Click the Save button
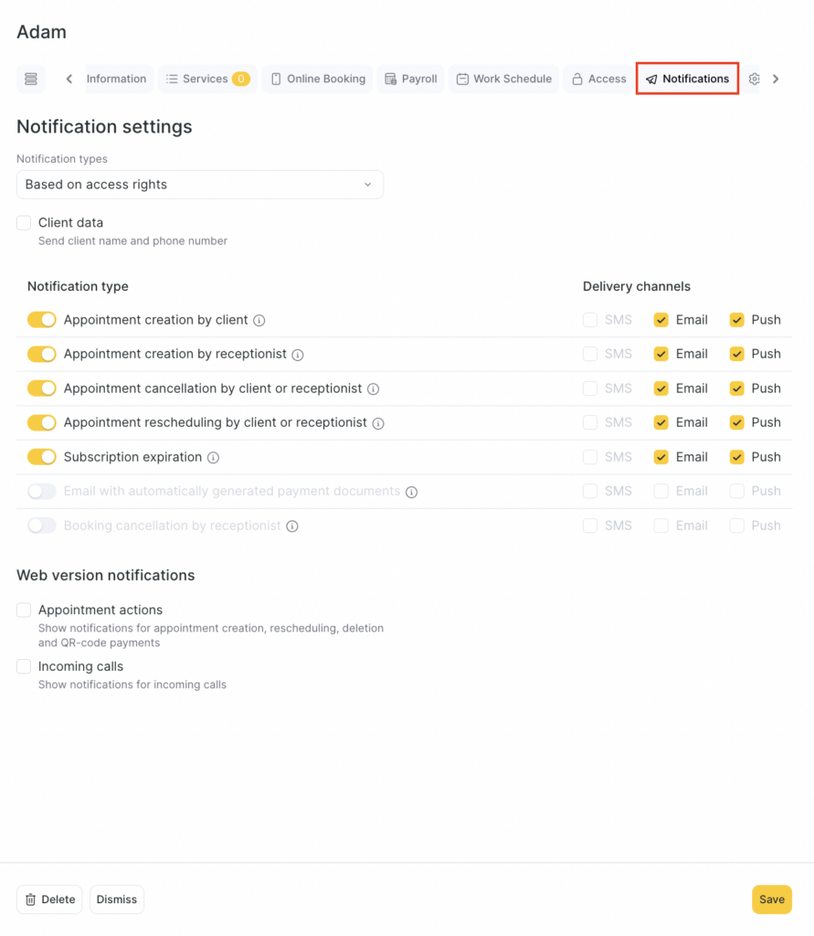814x936 pixels. tap(771, 899)
